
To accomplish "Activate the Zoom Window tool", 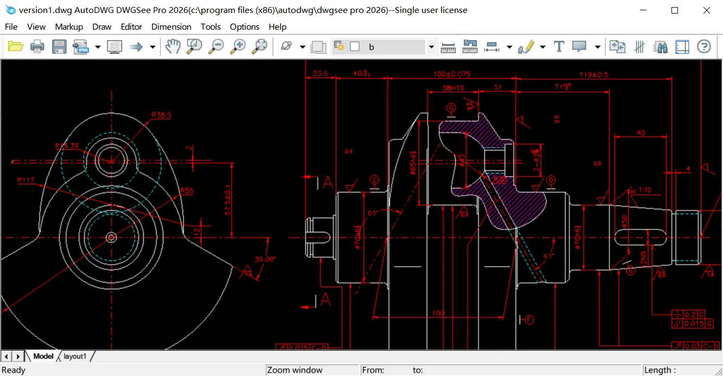I will click(194, 47).
